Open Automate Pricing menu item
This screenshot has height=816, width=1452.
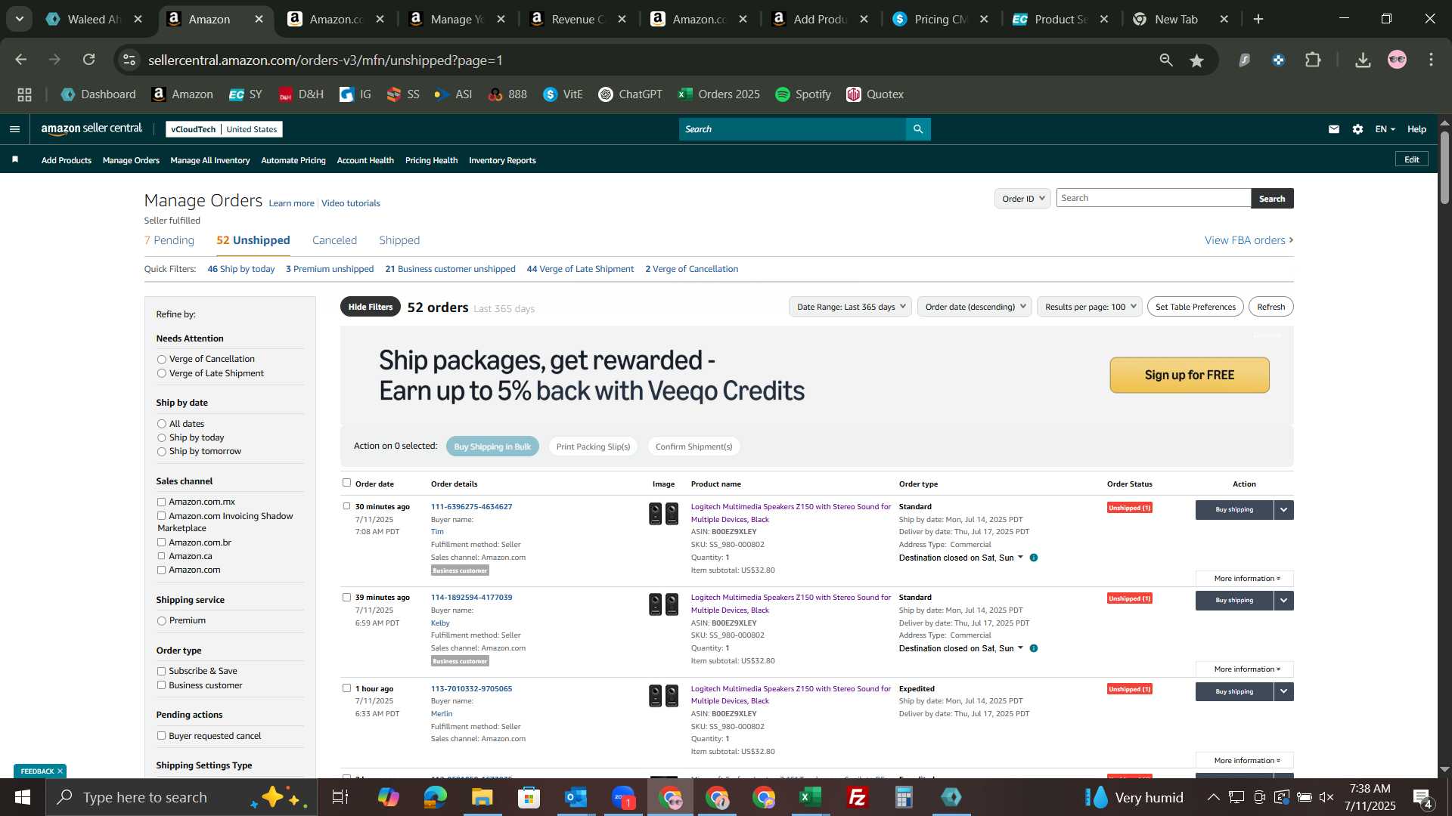point(293,160)
